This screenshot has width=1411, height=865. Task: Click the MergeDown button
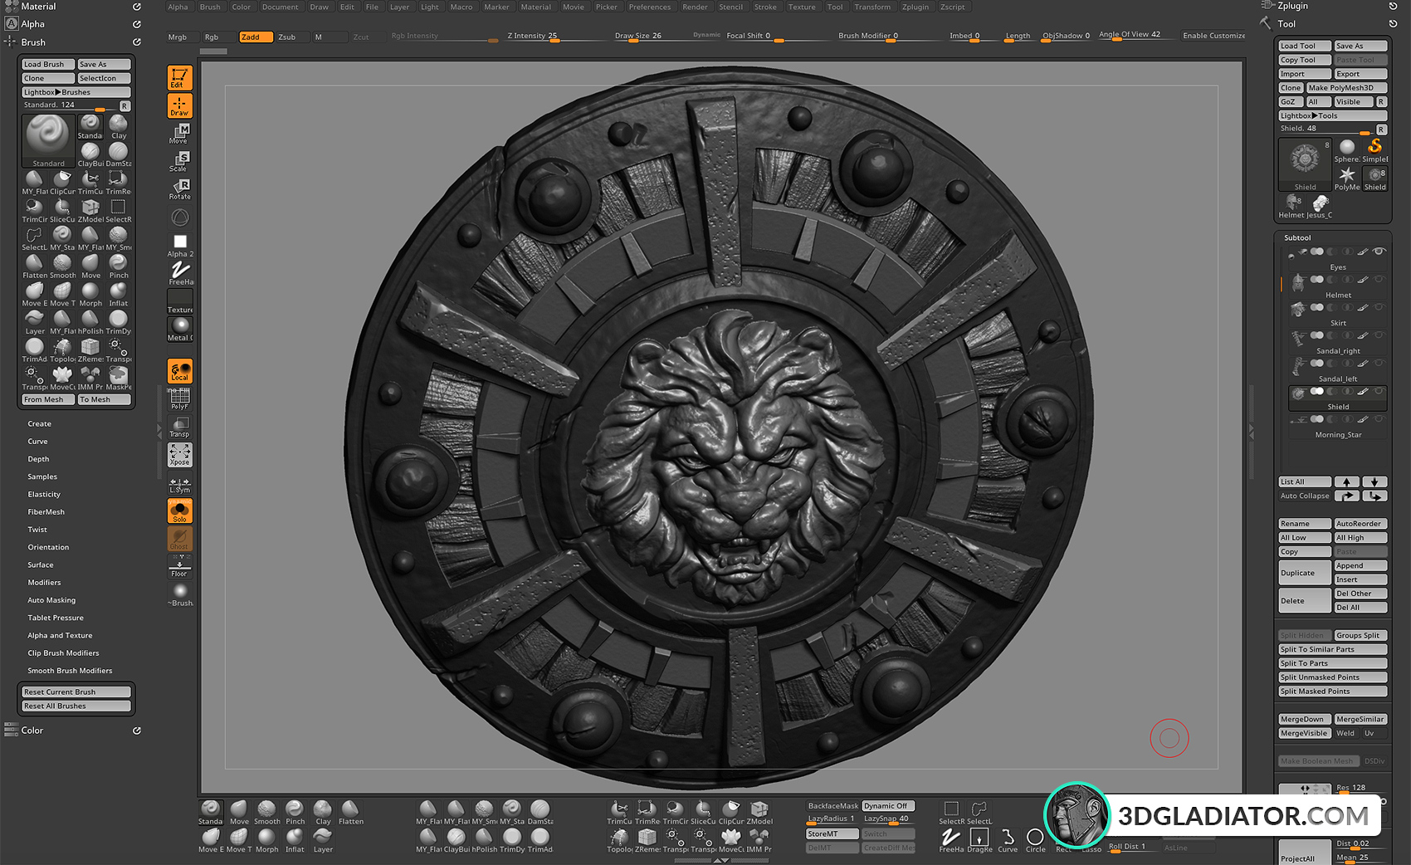pyautogui.click(x=1305, y=720)
